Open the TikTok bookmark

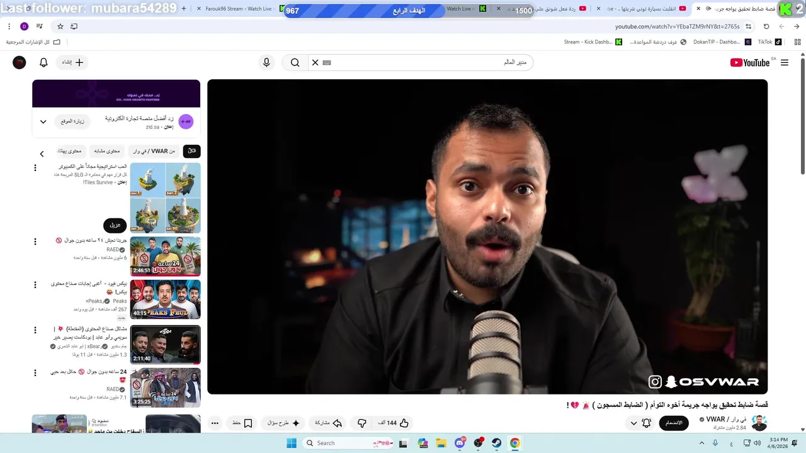[769, 42]
